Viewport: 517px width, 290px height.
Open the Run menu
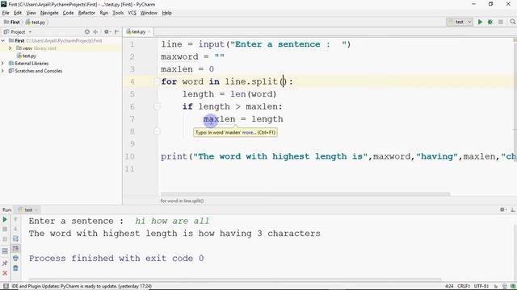coord(104,13)
